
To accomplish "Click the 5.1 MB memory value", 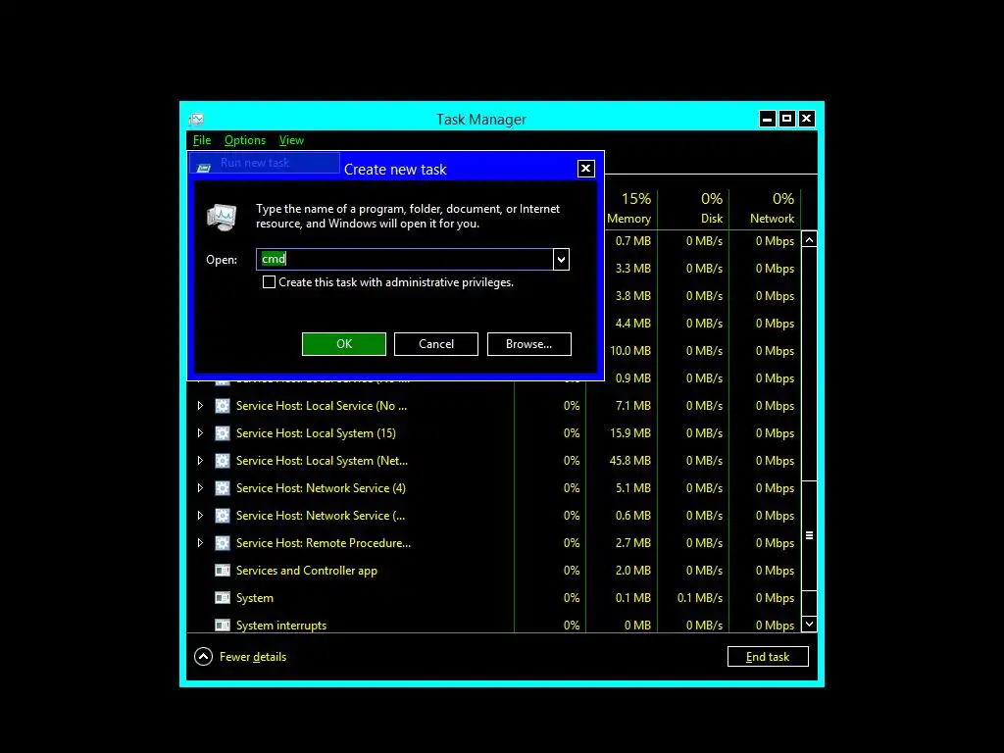I will (632, 488).
